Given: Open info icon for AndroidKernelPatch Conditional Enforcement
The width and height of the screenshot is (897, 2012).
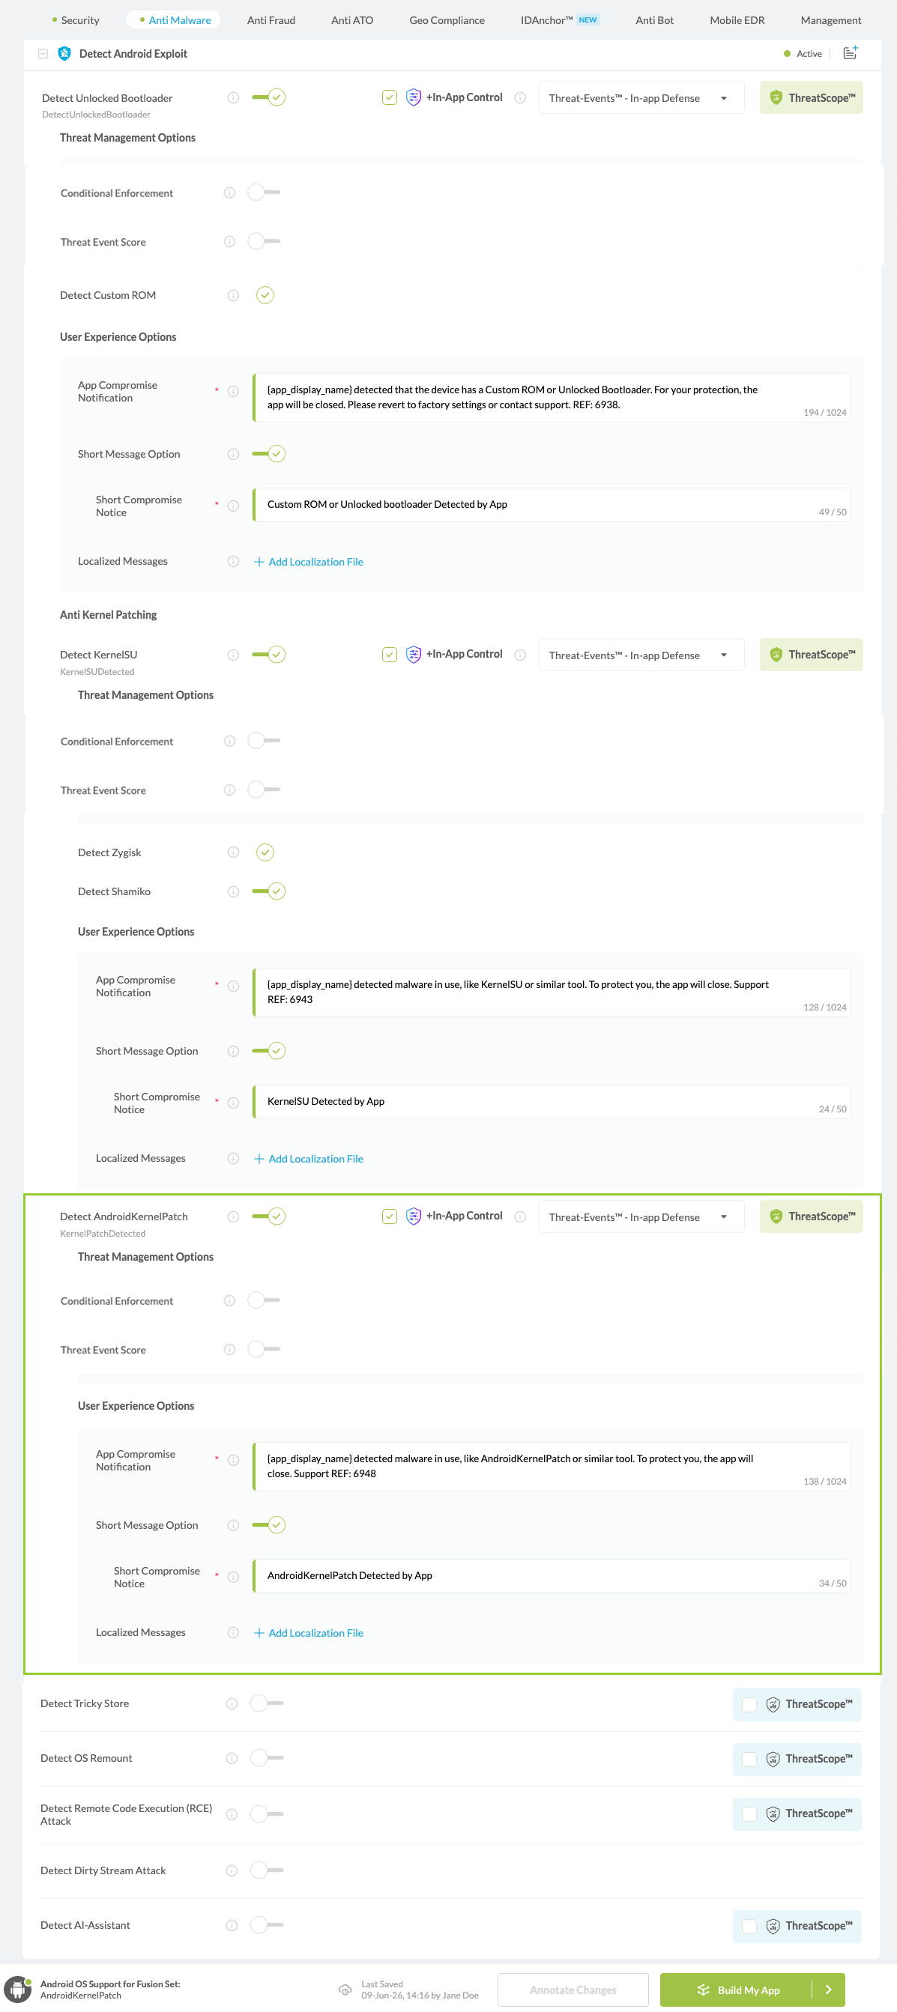Looking at the screenshot, I should (x=230, y=1300).
